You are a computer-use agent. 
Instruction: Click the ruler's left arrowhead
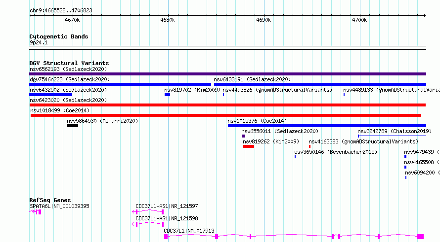coord(31,15)
